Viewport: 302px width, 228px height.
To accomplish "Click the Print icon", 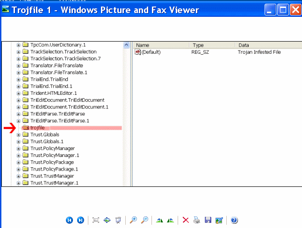I will click(197, 220).
